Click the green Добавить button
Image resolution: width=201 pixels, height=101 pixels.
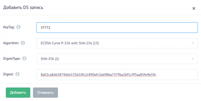point(18,93)
